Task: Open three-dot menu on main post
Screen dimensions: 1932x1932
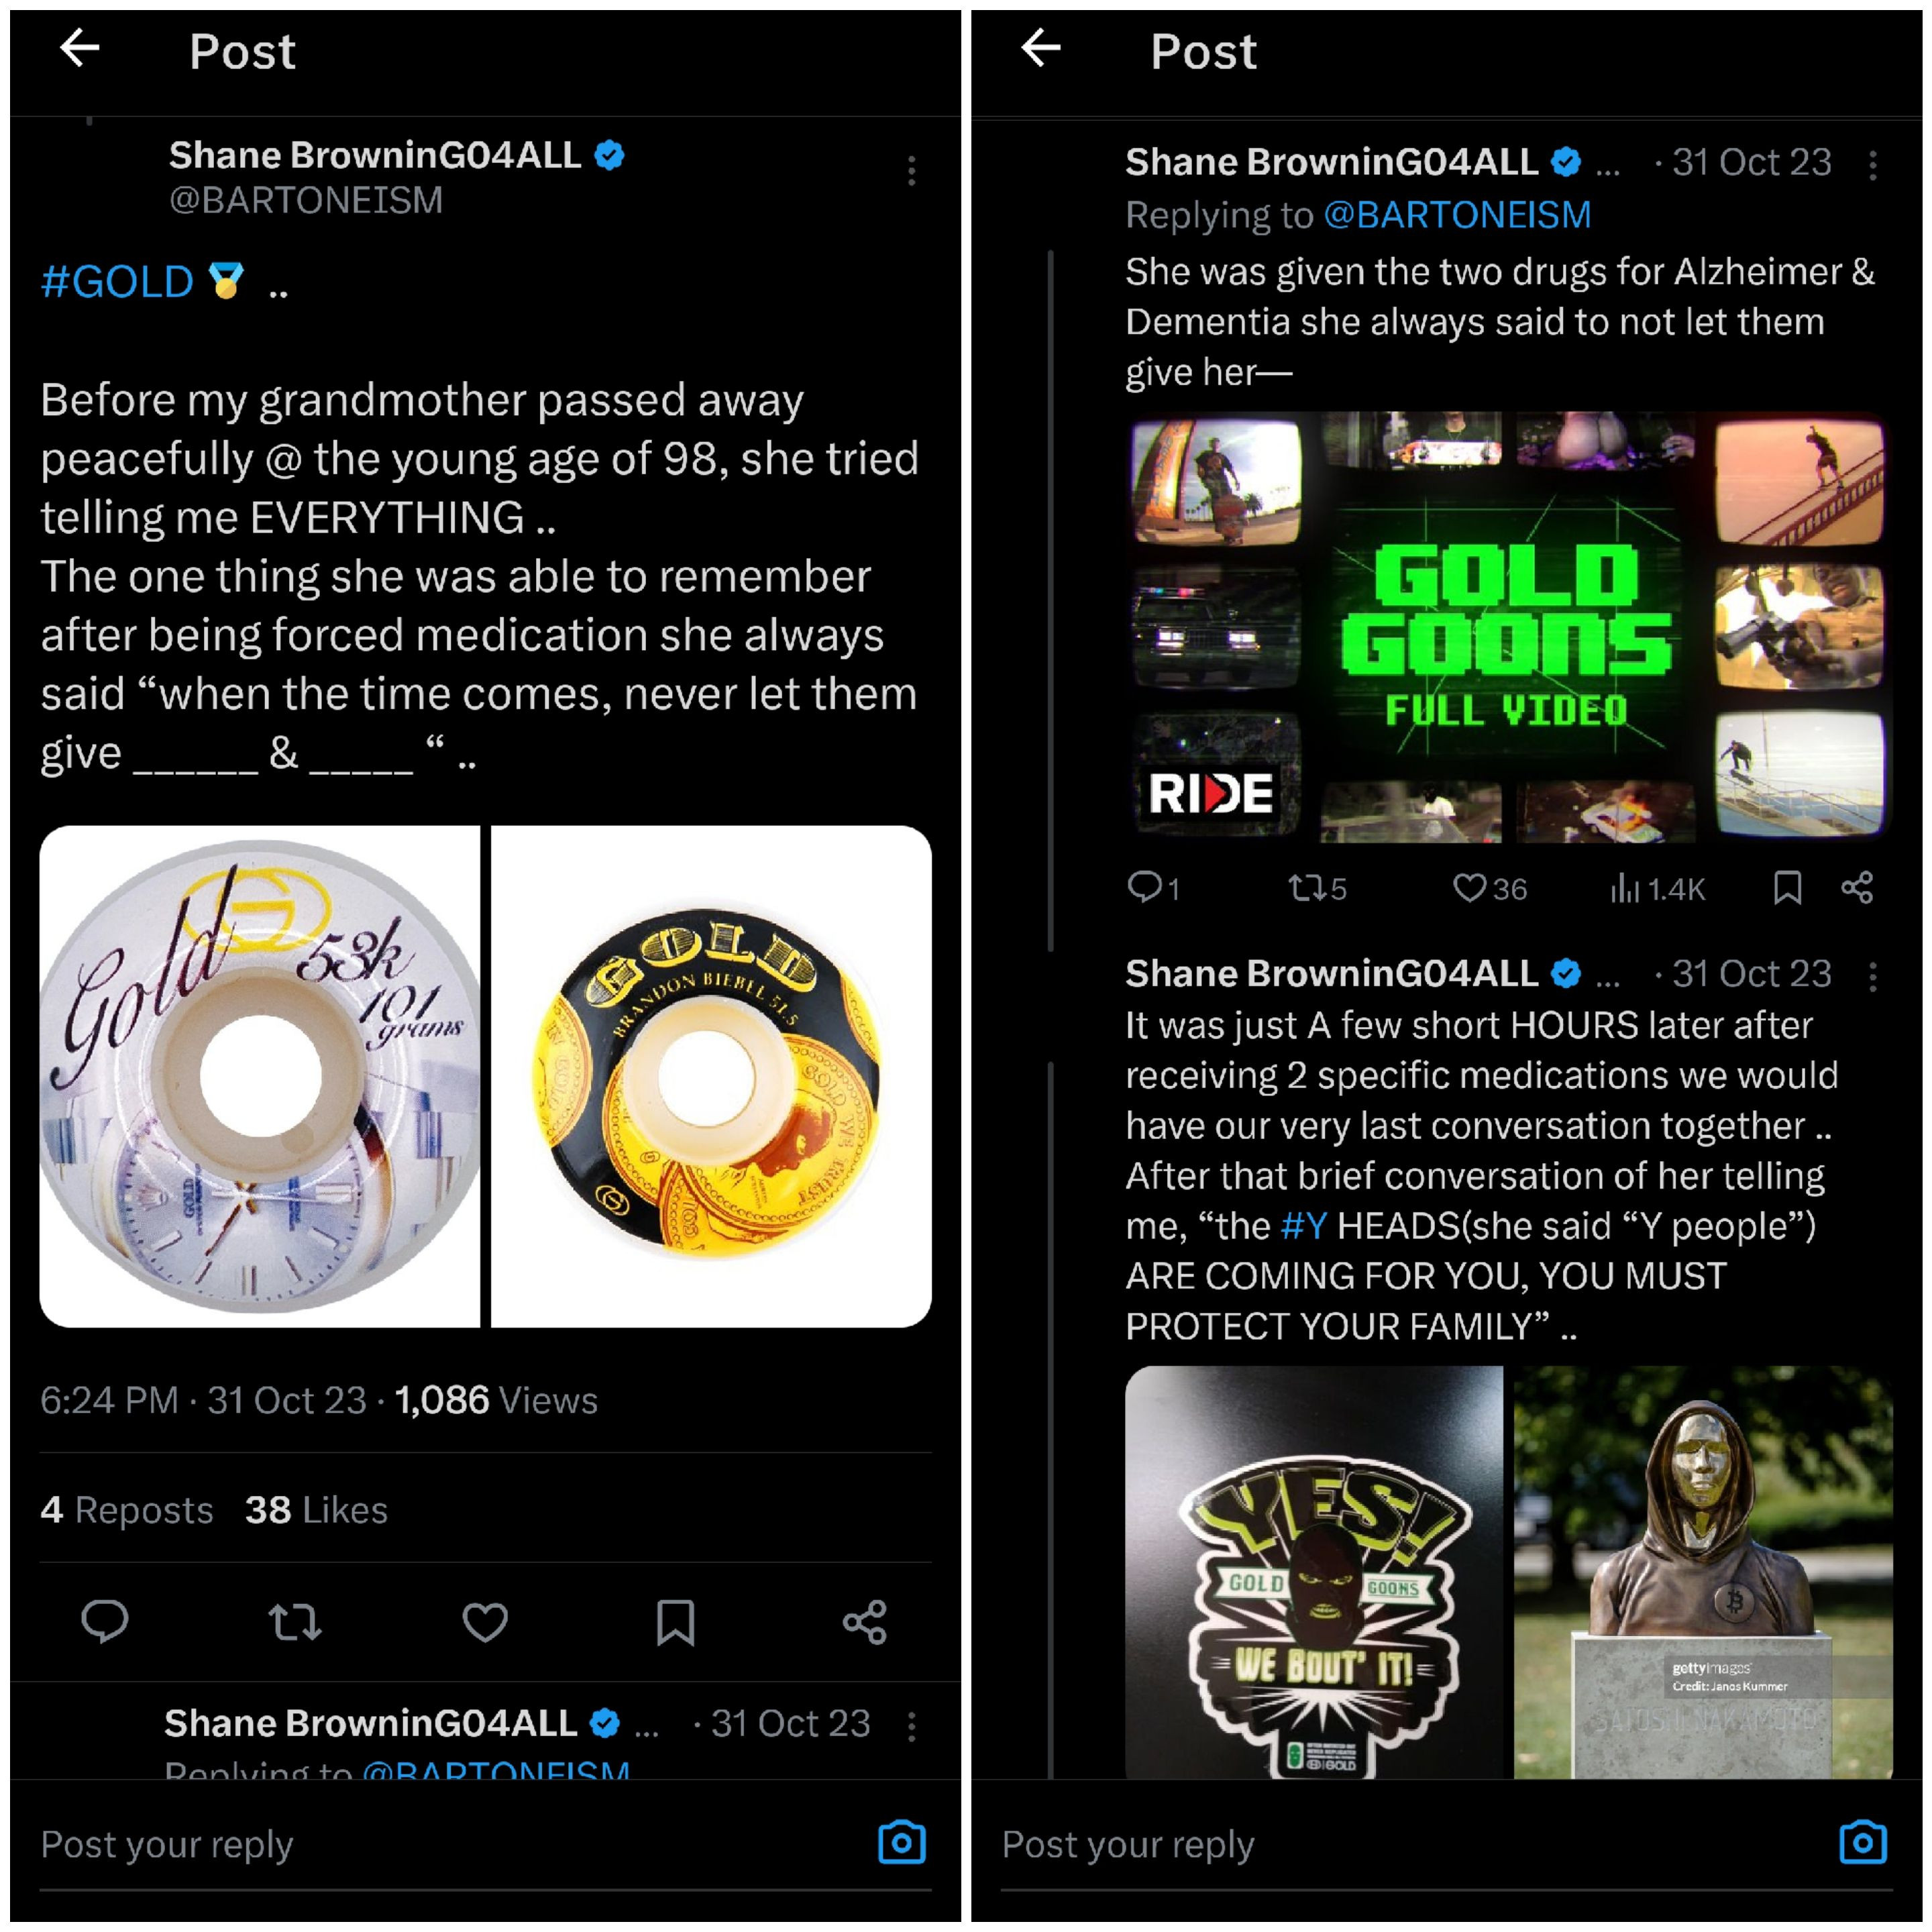Action: click(911, 171)
